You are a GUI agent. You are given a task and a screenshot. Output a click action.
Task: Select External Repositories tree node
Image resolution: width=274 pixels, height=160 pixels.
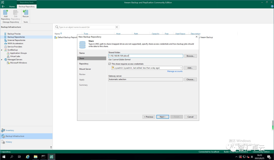[x=16, y=40]
